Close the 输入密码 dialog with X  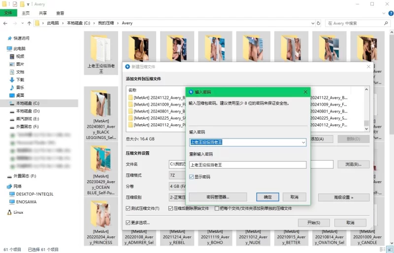(x=305, y=92)
